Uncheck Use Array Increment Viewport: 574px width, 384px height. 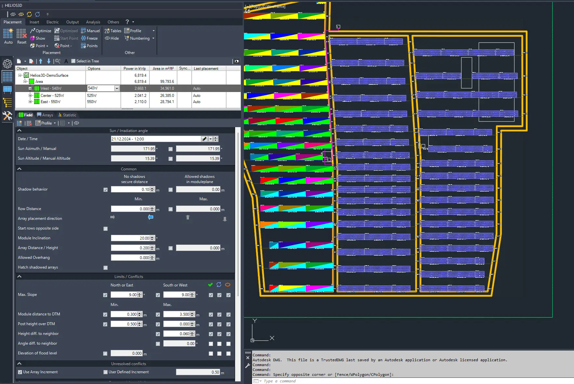click(20, 372)
